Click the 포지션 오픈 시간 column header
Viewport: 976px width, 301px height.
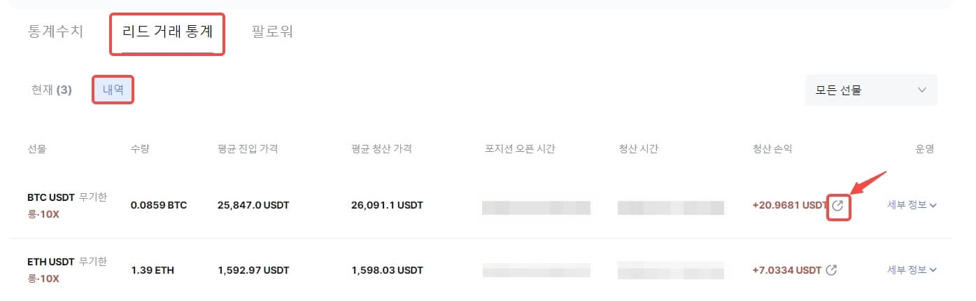click(520, 149)
